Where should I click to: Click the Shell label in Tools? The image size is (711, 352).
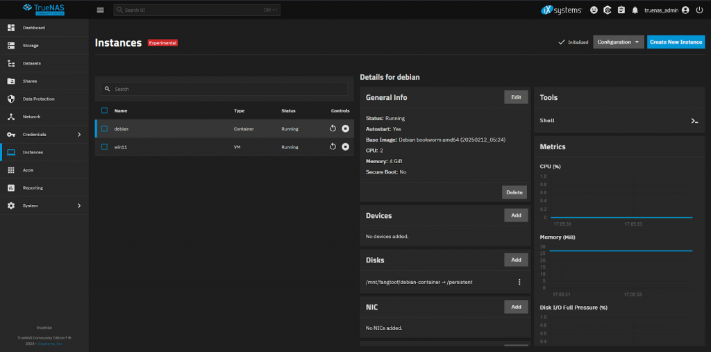point(547,121)
